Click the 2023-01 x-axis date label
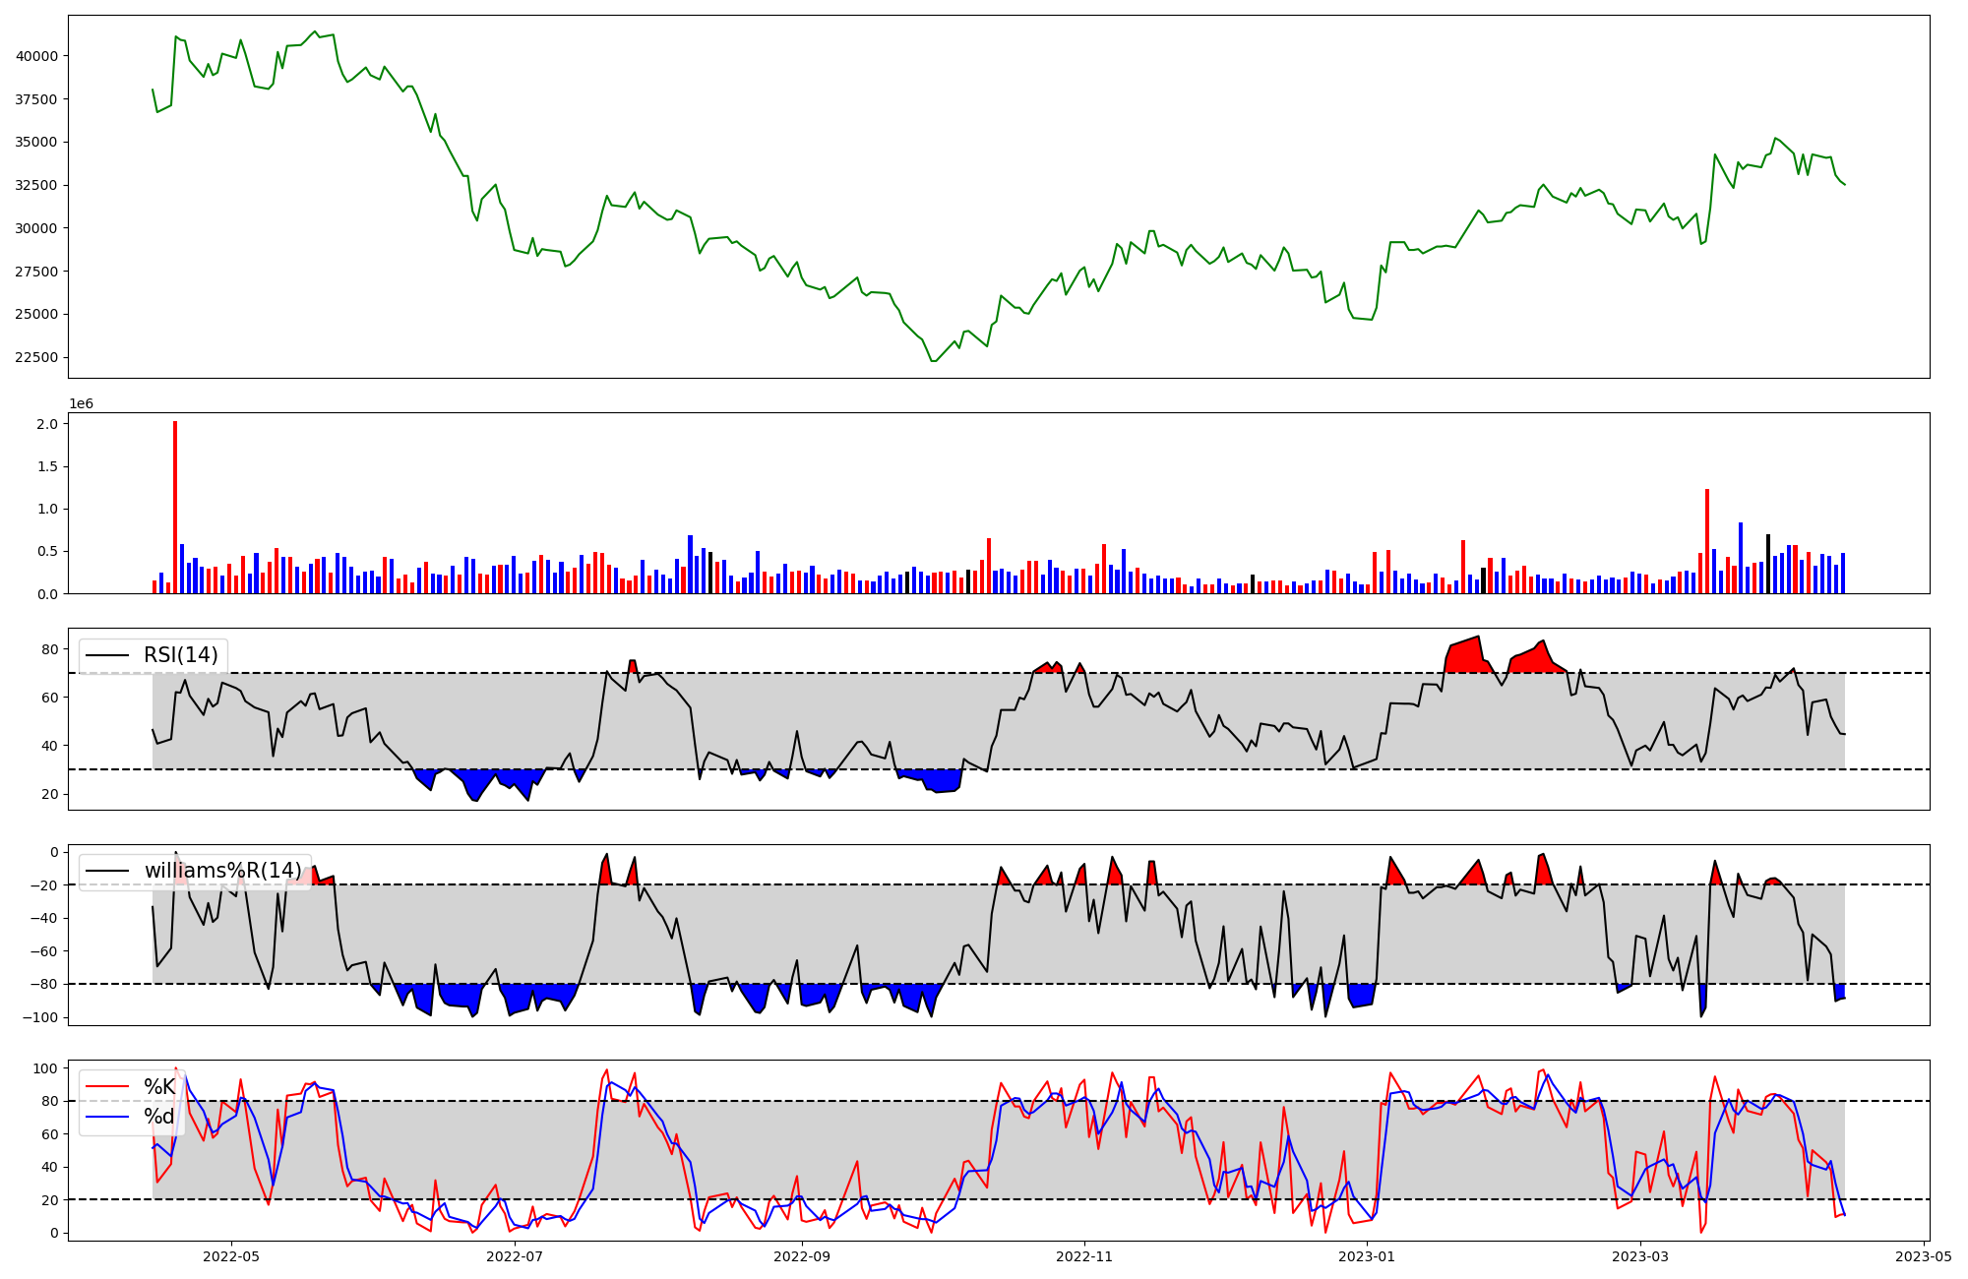This screenshot has height=1279, width=1968. pos(1367,1256)
